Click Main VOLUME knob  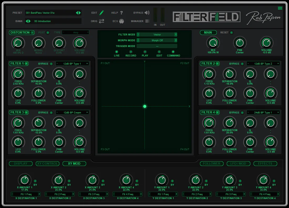pyautogui.click(x=266, y=43)
